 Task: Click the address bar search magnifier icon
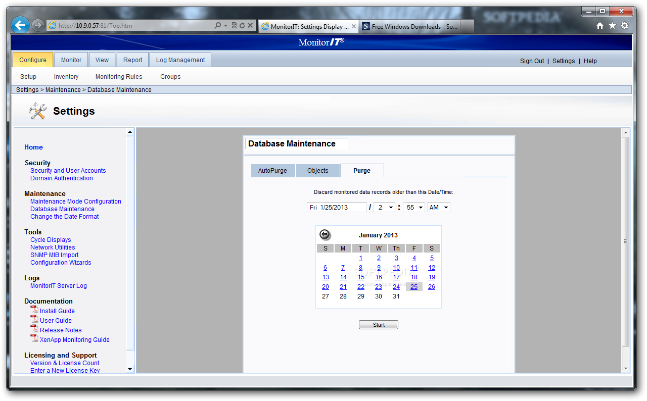click(x=218, y=25)
